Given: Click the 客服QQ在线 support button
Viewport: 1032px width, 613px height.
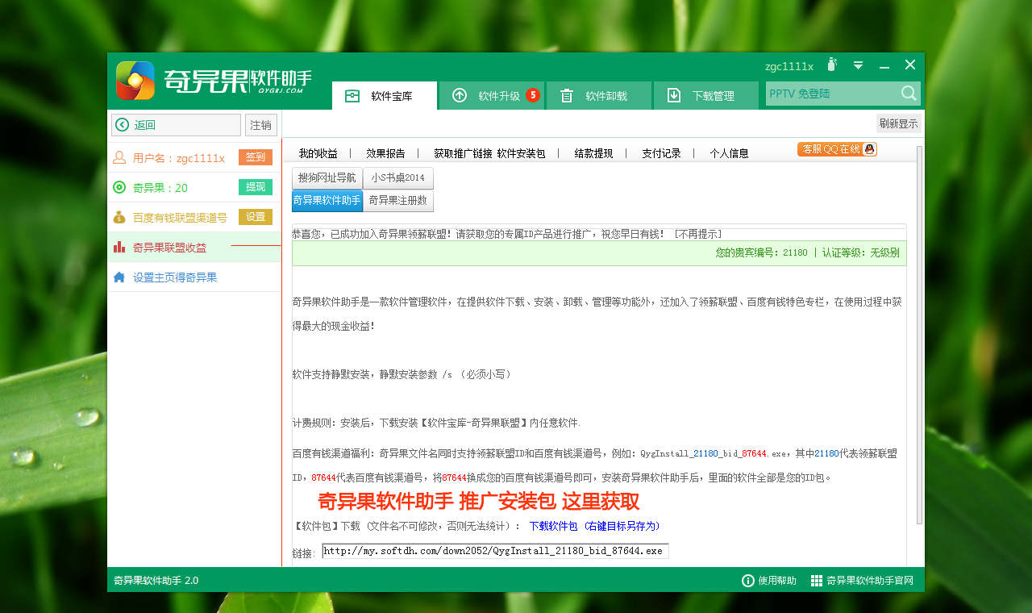Looking at the screenshot, I should click(837, 149).
